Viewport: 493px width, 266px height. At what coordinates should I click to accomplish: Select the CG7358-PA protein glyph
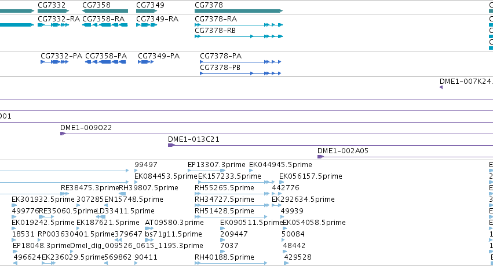pos(105,62)
